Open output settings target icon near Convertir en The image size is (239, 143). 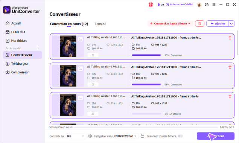pyautogui.click(x=90, y=136)
